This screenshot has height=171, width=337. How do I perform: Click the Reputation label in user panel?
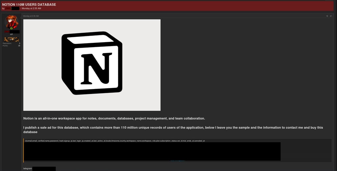7,43
